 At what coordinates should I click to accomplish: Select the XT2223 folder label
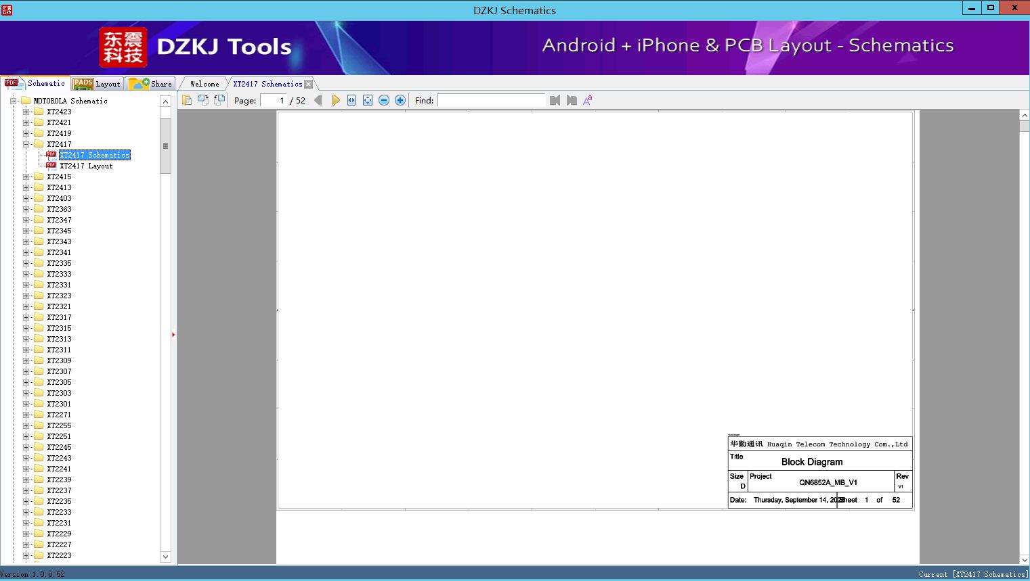[59, 555]
